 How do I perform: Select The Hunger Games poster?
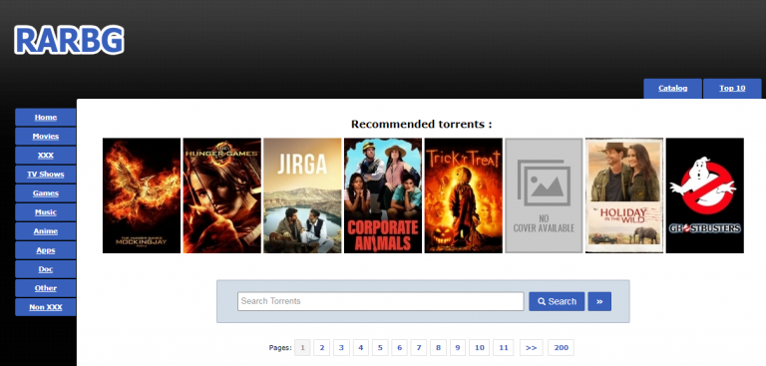221,195
